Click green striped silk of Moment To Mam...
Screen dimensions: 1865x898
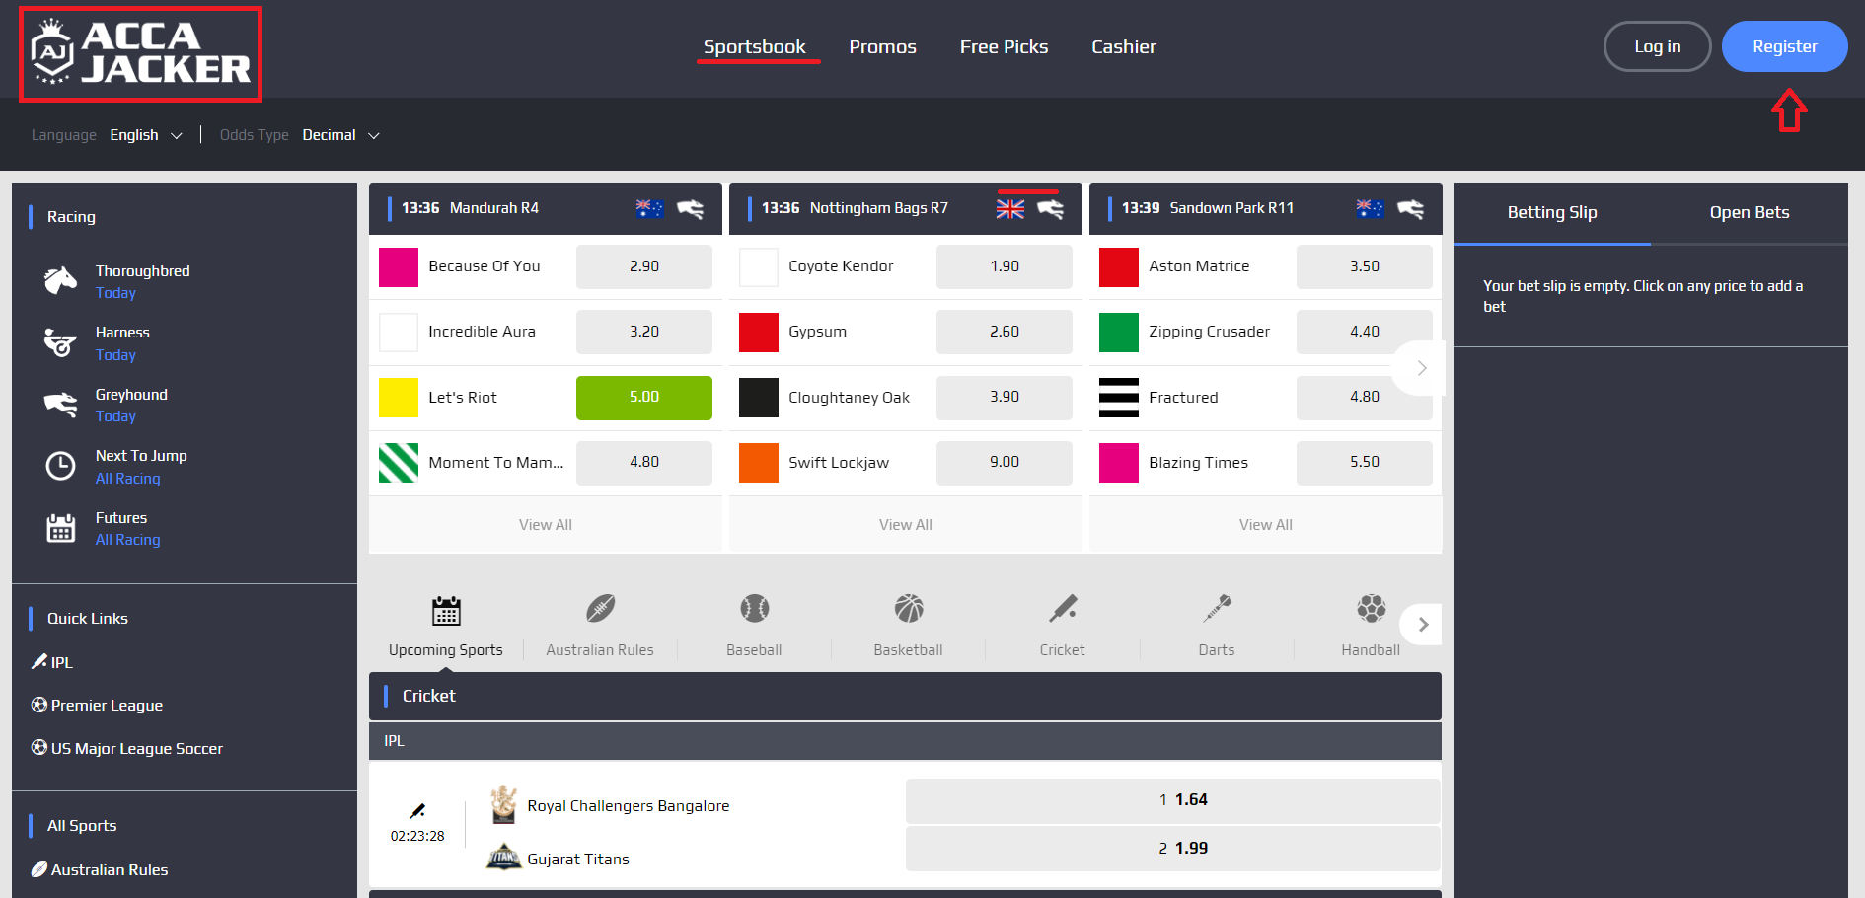click(399, 463)
